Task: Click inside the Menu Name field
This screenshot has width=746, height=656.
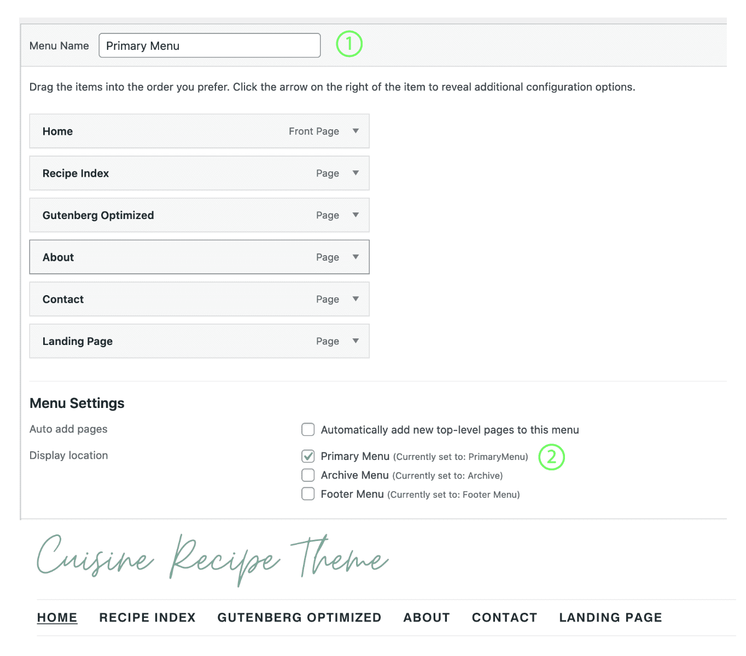Action: pos(209,45)
